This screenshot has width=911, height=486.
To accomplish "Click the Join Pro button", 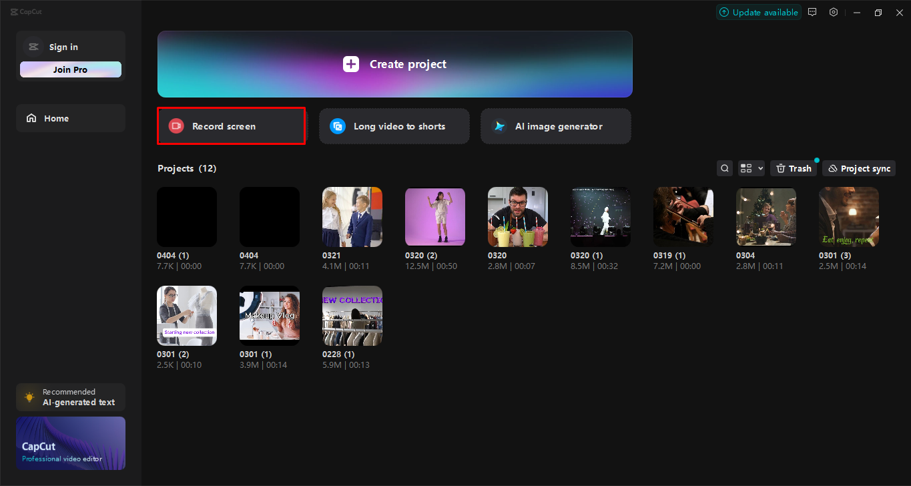I will point(71,69).
